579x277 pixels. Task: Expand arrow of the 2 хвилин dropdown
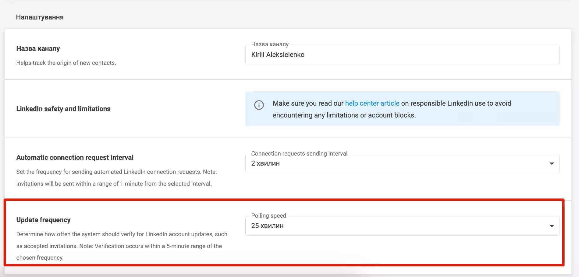pyautogui.click(x=552, y=163)
